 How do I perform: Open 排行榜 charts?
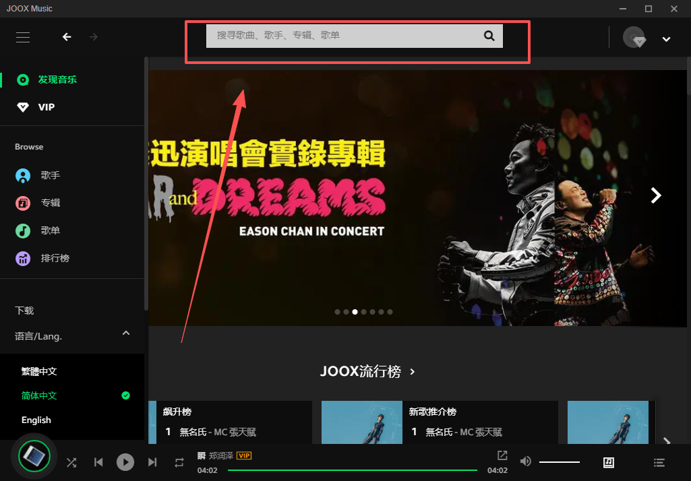(x=55, y=258)
